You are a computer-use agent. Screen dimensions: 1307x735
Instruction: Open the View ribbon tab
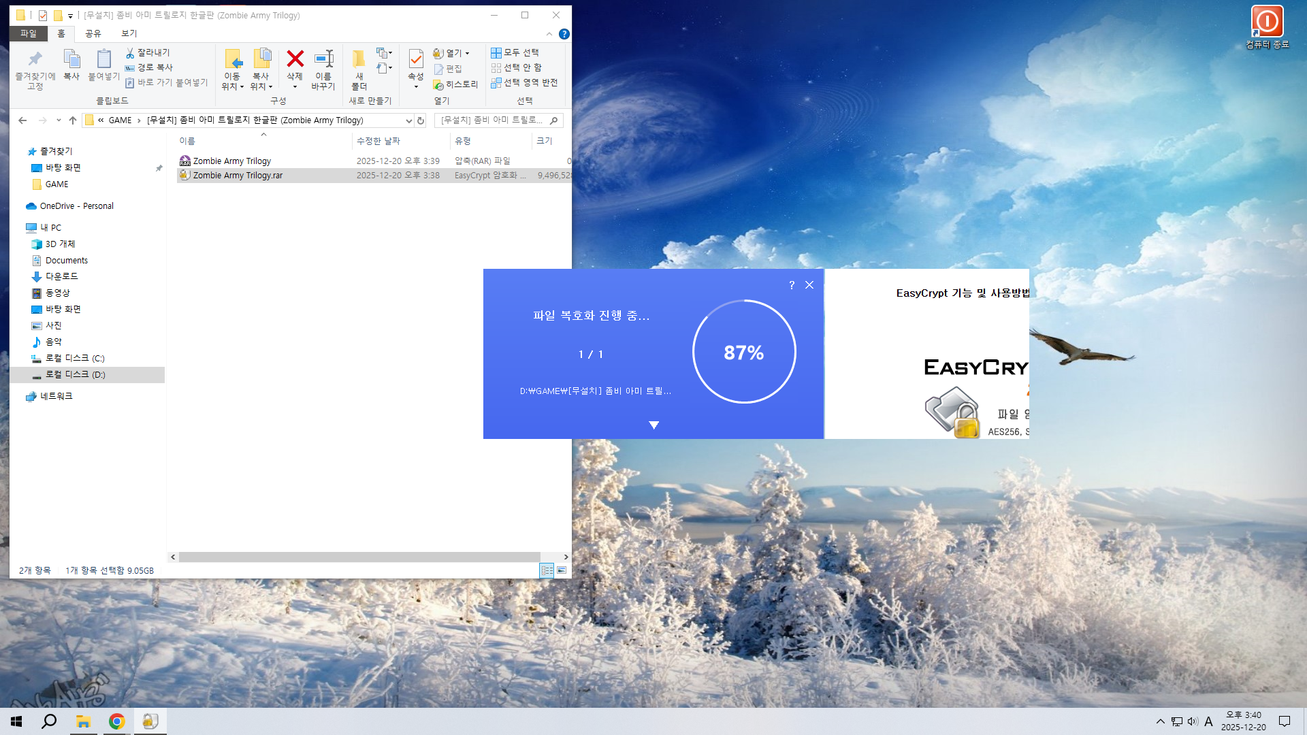pyautogui.click(x=129, y=33)
